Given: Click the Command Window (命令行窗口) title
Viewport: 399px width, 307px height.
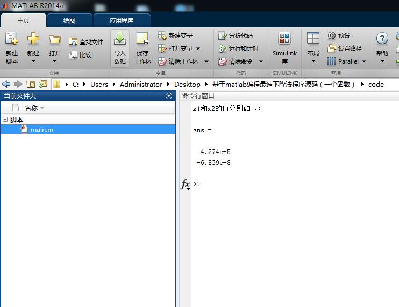Looking at the screenshot, I should click(198, 96).
